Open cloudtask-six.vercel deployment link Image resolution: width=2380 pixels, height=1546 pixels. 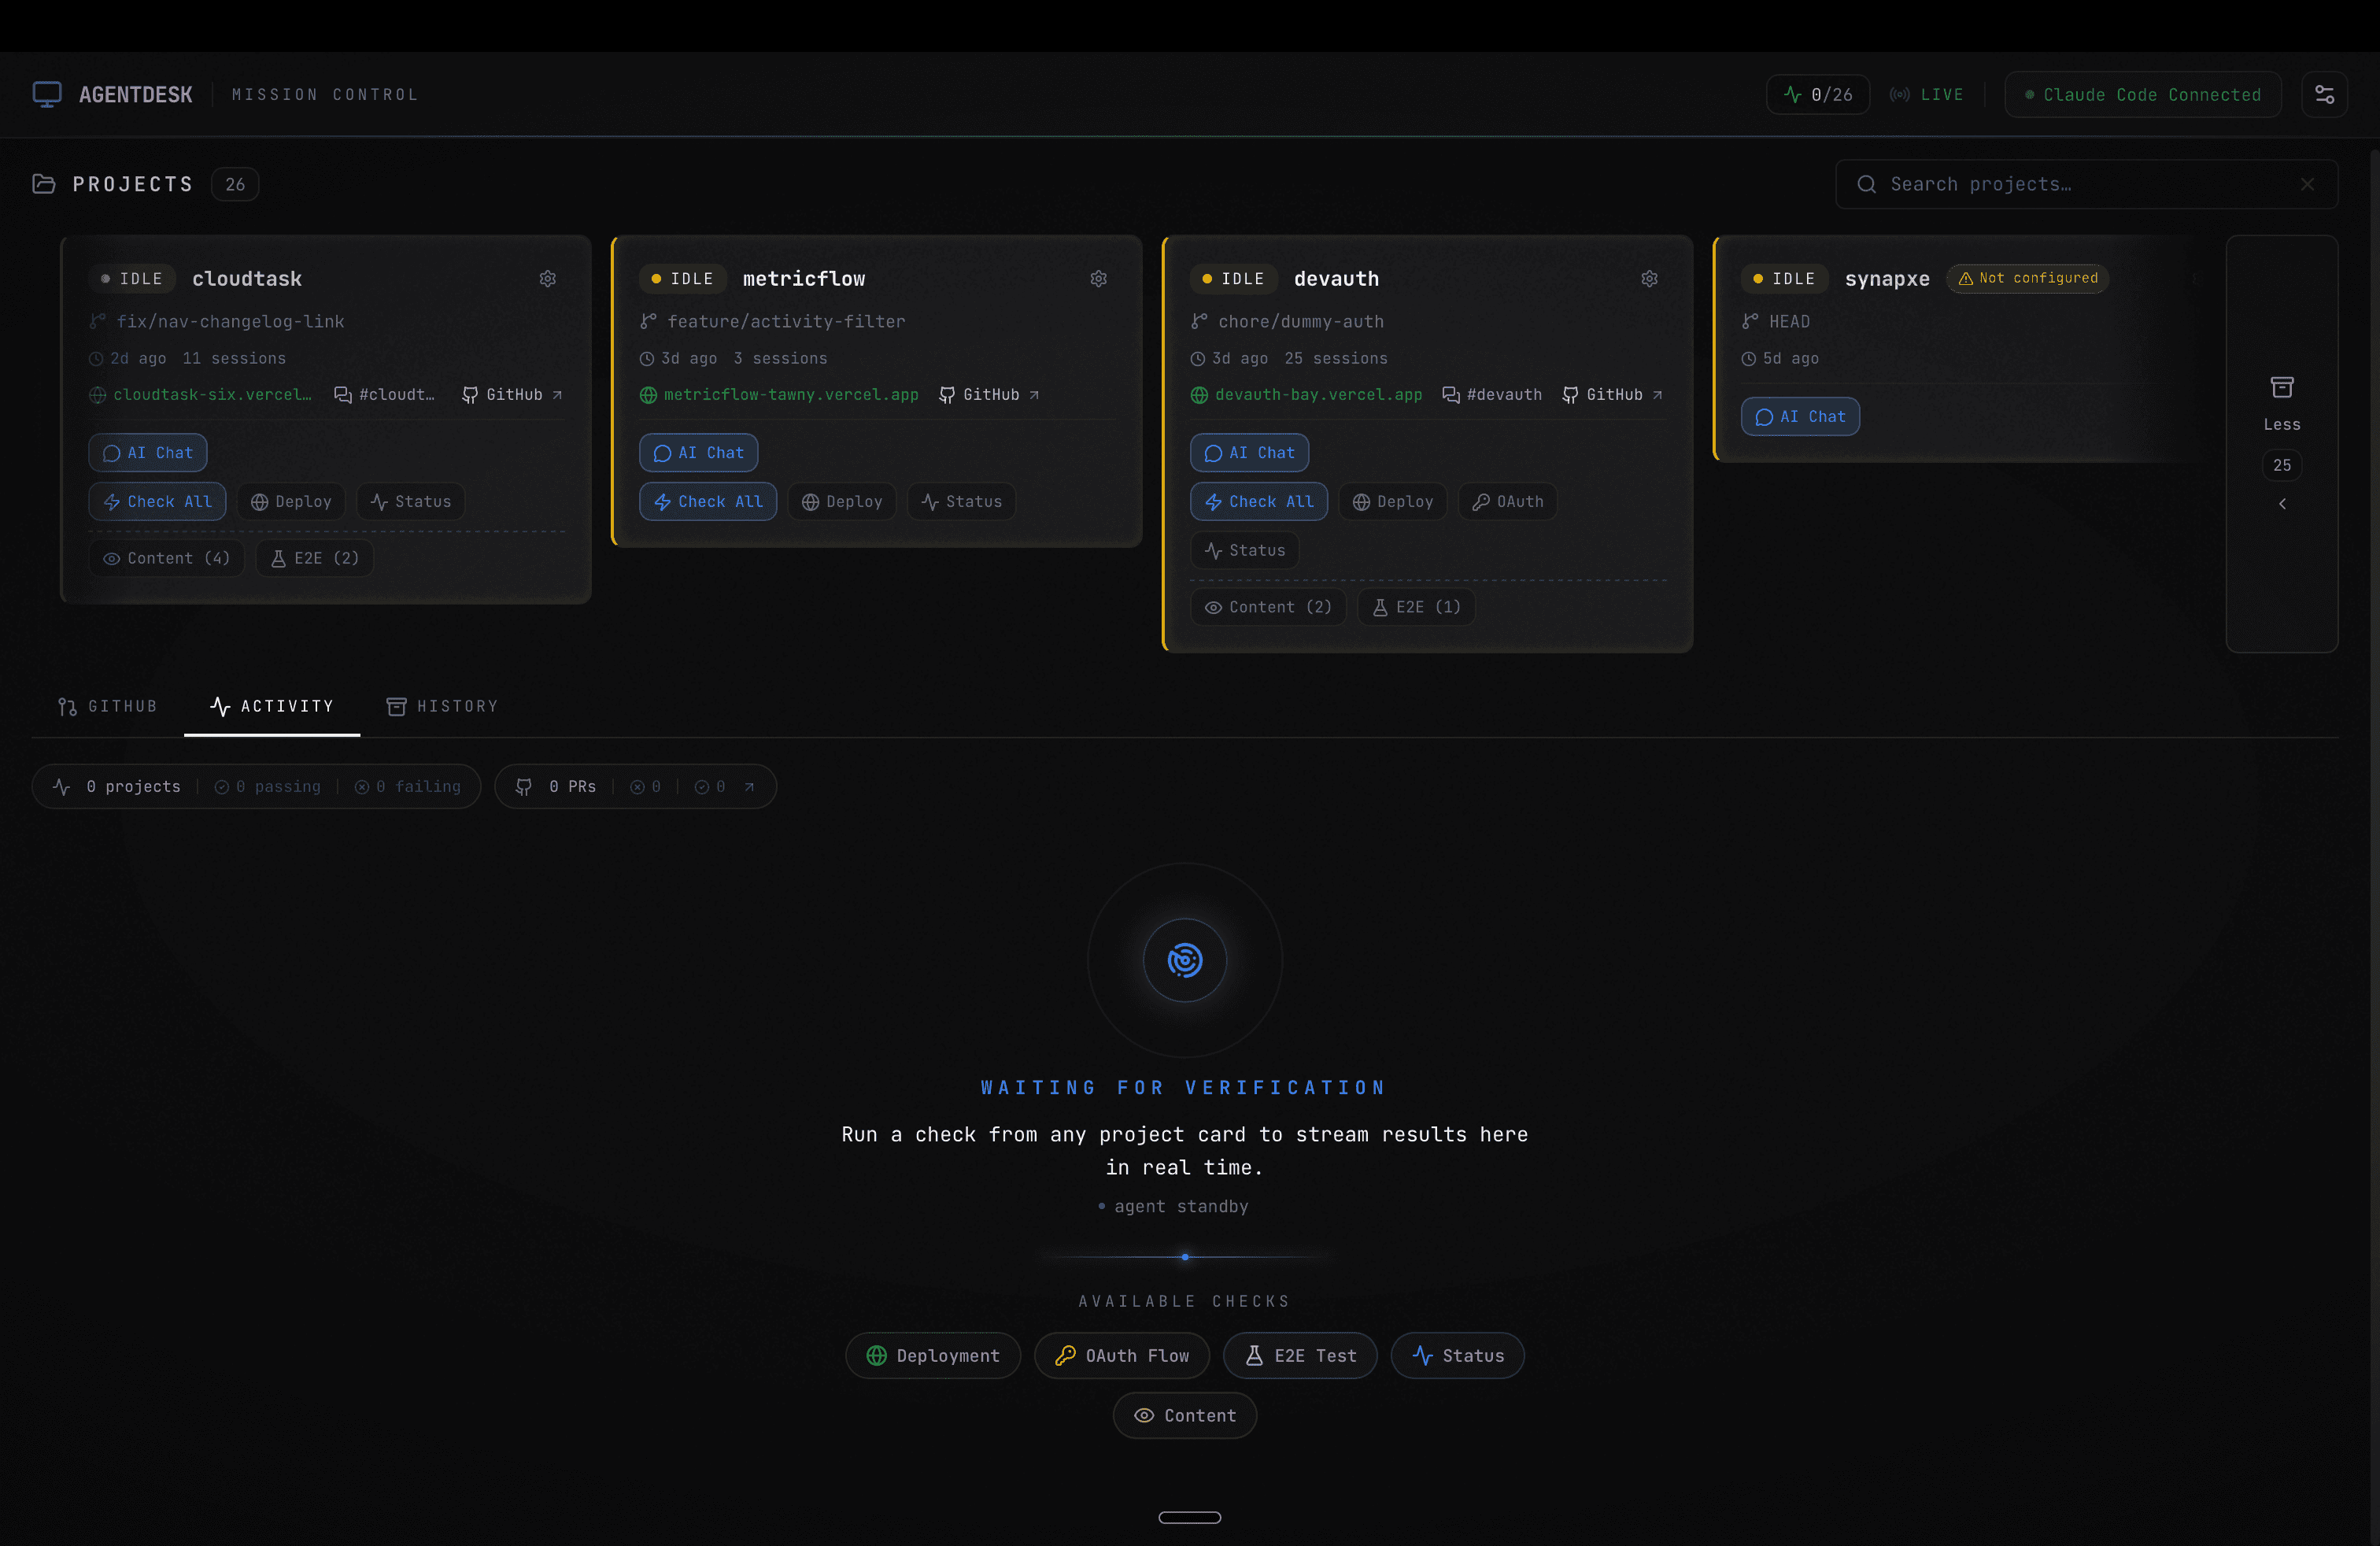tap(201, 395)
